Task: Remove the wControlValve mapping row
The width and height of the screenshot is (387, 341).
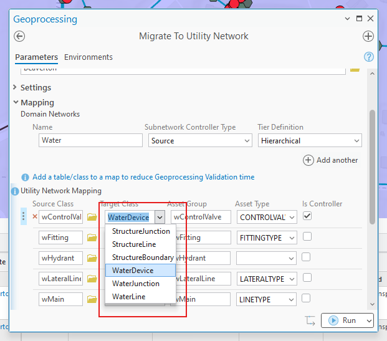Action: pyautogui.click(x=35, y=216)
